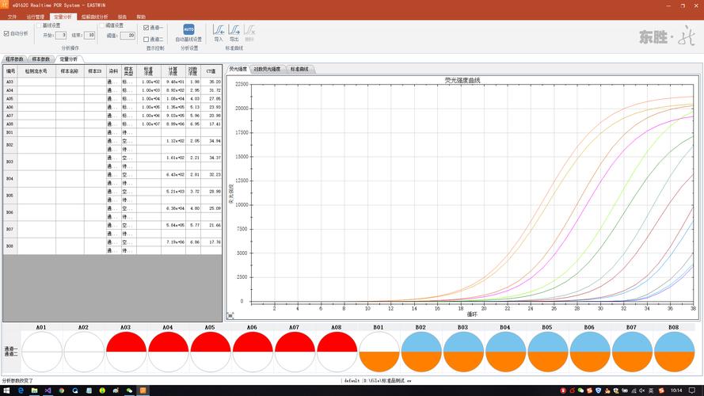704x396 pixels.
Task: Select well B01 with orange lower half
Action: tap(379, 352)
